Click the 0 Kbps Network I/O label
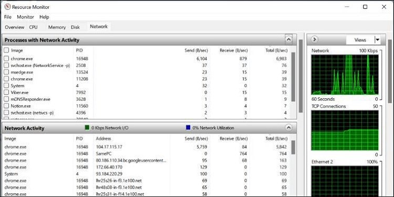 (110, 128)
